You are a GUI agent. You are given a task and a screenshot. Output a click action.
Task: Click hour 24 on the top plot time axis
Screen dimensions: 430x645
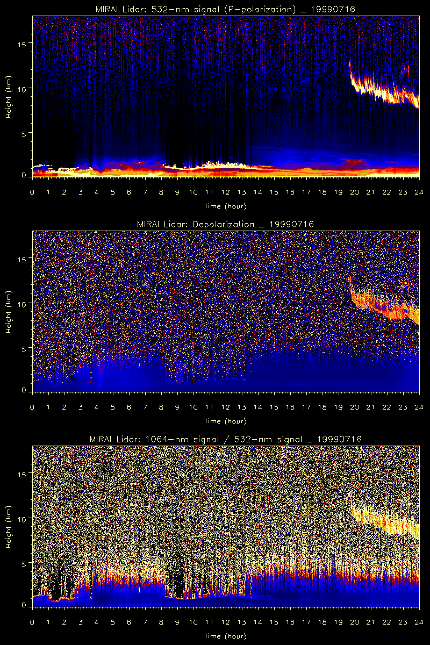[419, 192]
